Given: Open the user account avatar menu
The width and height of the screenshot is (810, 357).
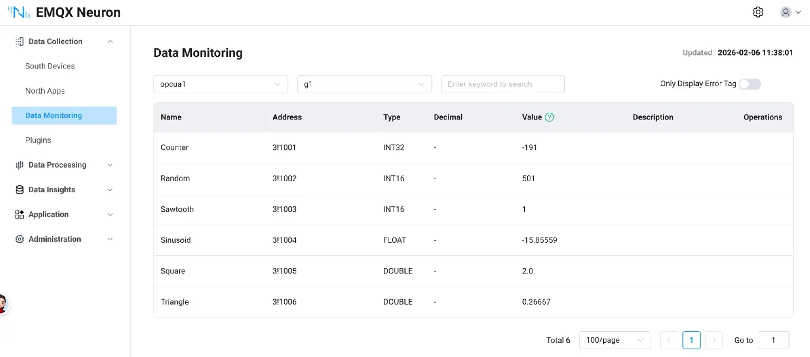Looking at the screenshot, I should [x=789, y=12].
